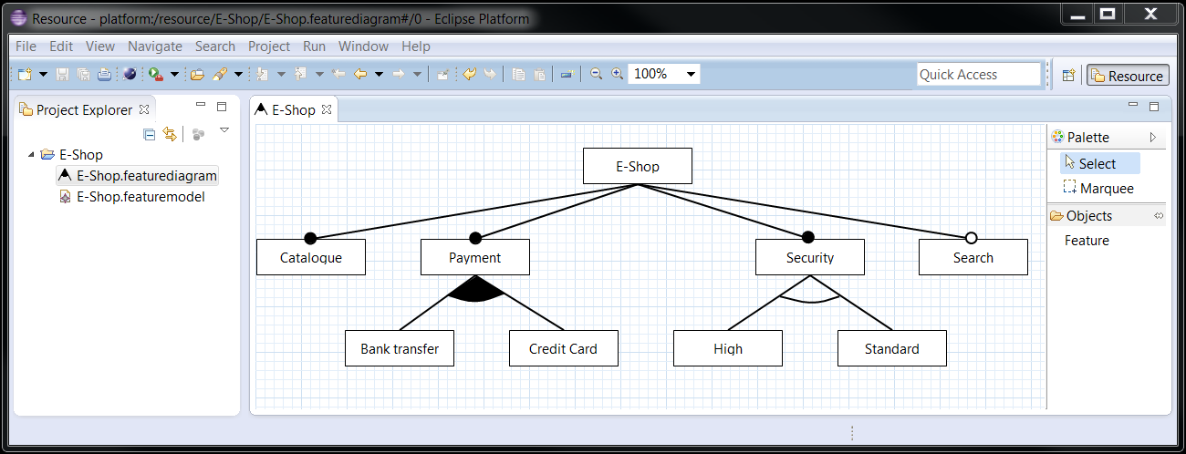The image size is (1186, 454).
Task: Click the Back navigation arrow icon
Action: 360,75
